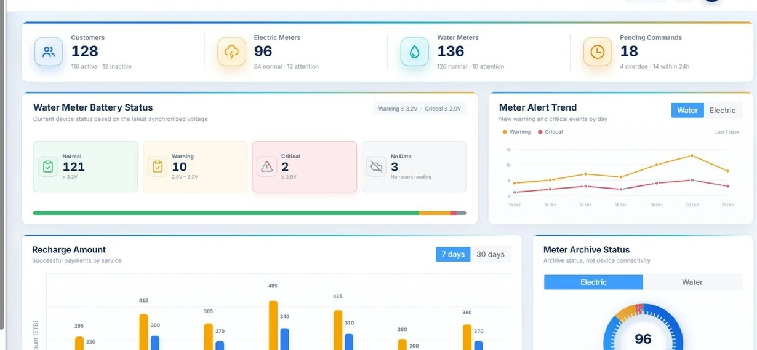Toggle the Warning legend in alert trend
The width and height of the screenshot is (757, 350).
516,132
